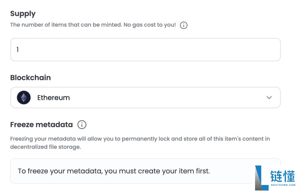Expand the Blockchain dropdown chevron arrow
Screen dimensions: 297x191
coord(269,98)
